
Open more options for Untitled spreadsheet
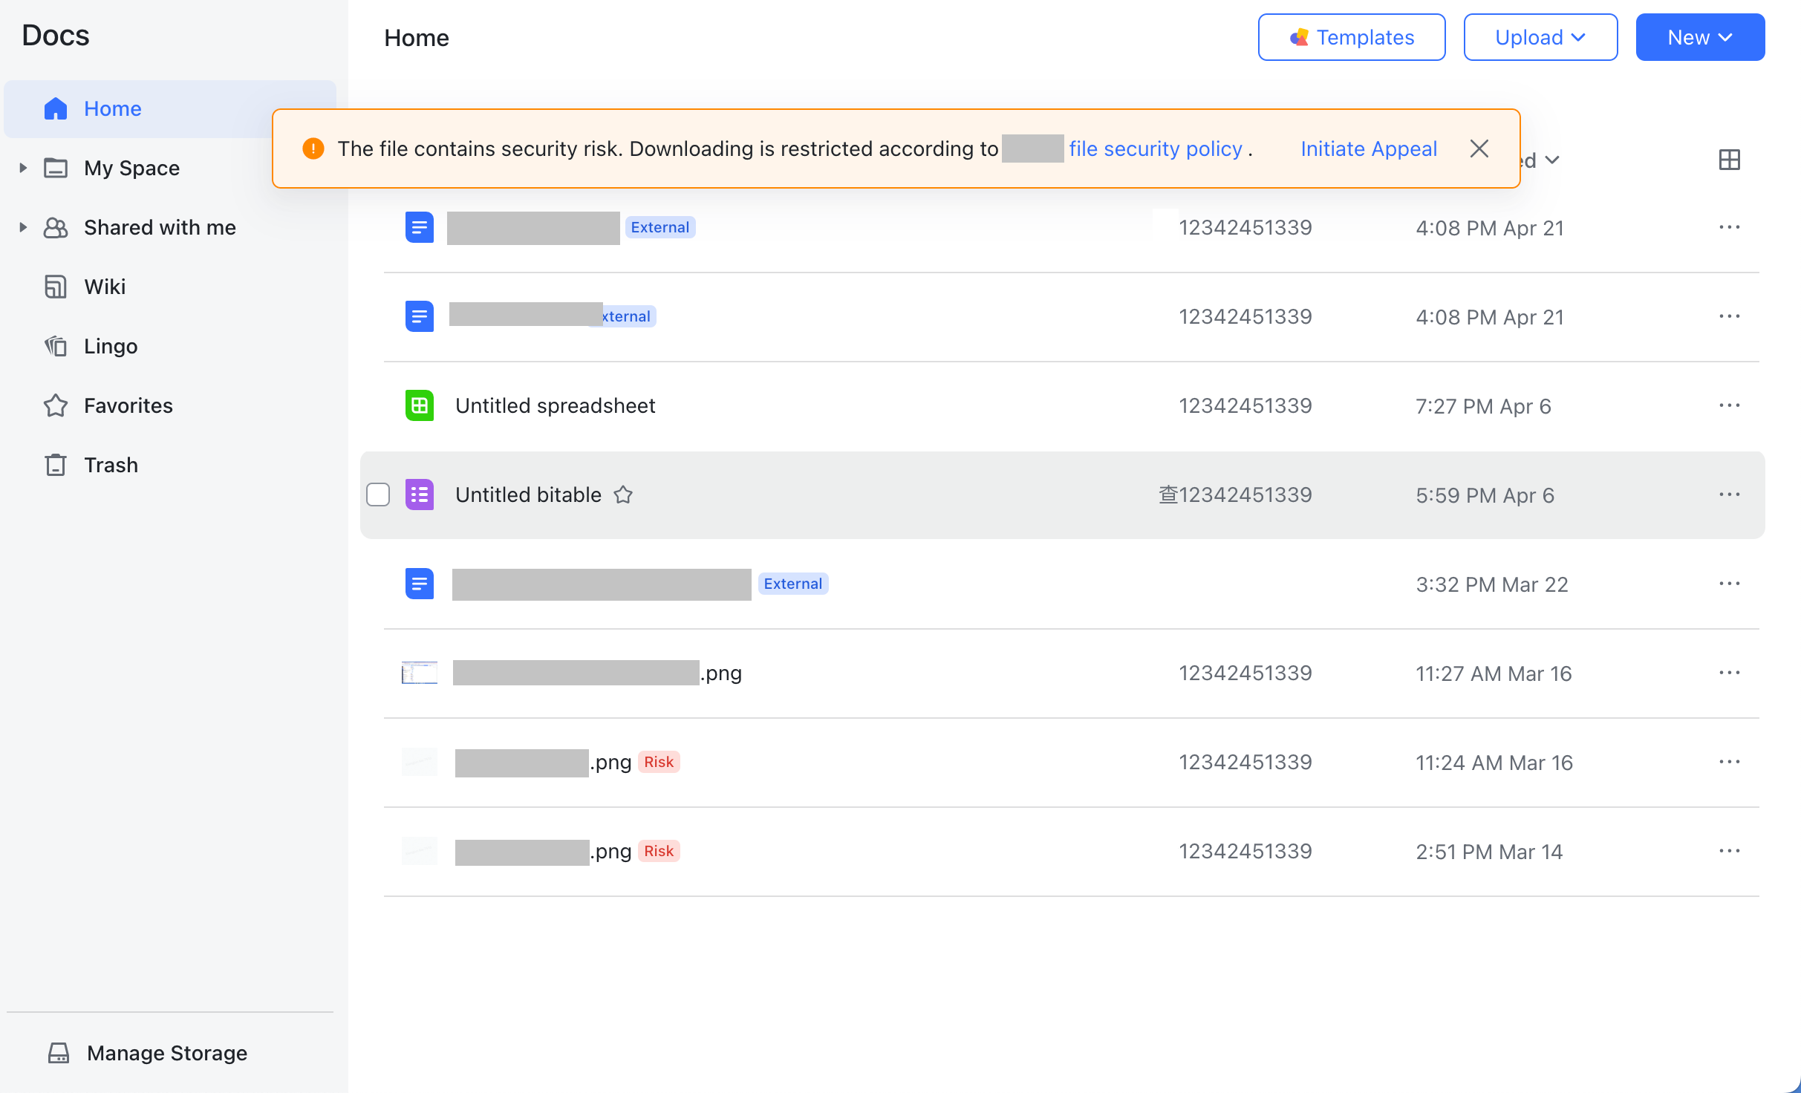pyautogui.click(x=1730, y=405)
